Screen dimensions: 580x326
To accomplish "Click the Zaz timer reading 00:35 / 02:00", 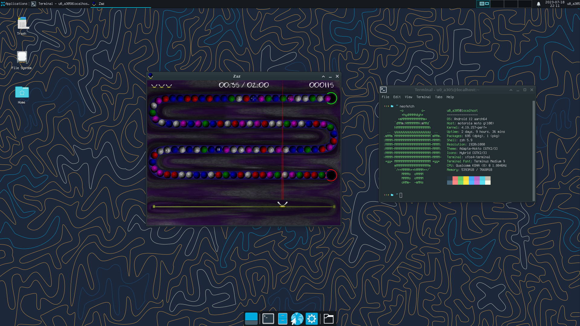I will pos(244,85).
